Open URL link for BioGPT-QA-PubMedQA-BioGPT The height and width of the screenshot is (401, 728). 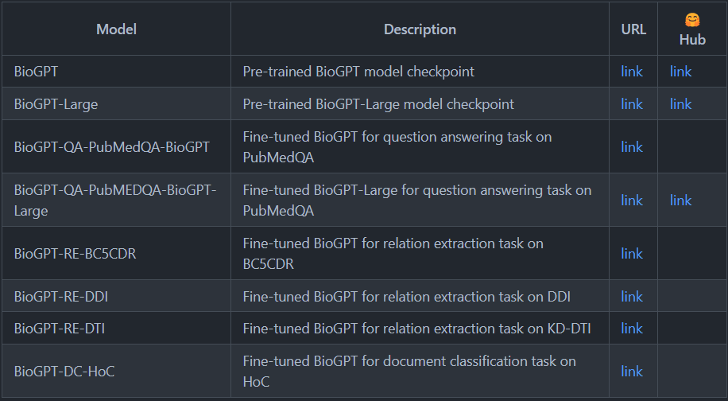[632, 147]
